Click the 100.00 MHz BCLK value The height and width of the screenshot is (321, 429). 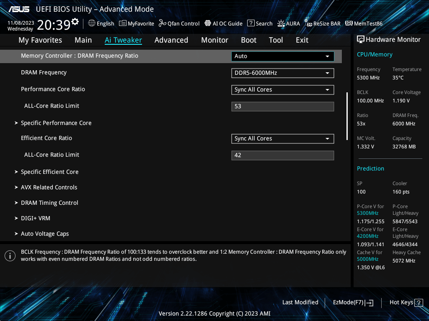tap(370, 101)
